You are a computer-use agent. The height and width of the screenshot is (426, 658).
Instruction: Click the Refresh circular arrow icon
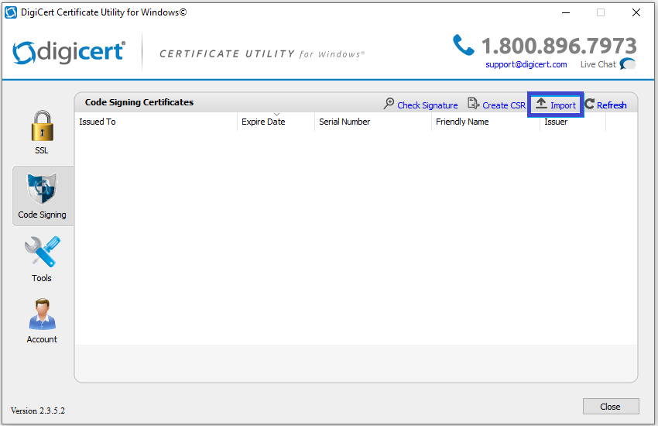589,104
